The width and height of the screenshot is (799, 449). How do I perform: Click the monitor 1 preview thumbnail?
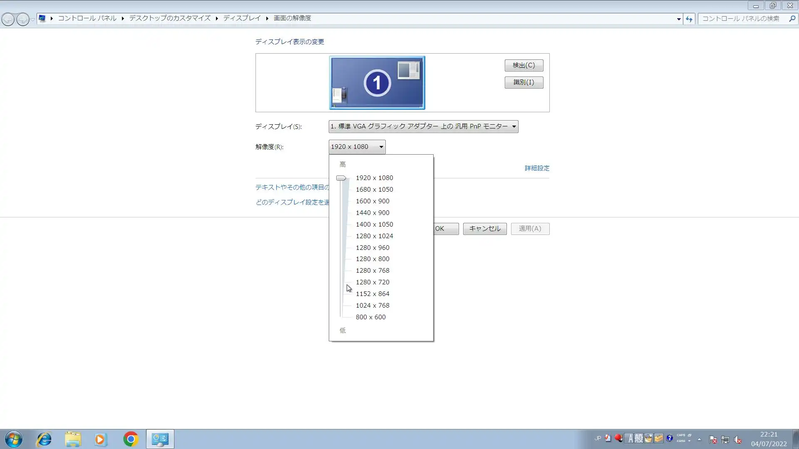click(377, 83)
